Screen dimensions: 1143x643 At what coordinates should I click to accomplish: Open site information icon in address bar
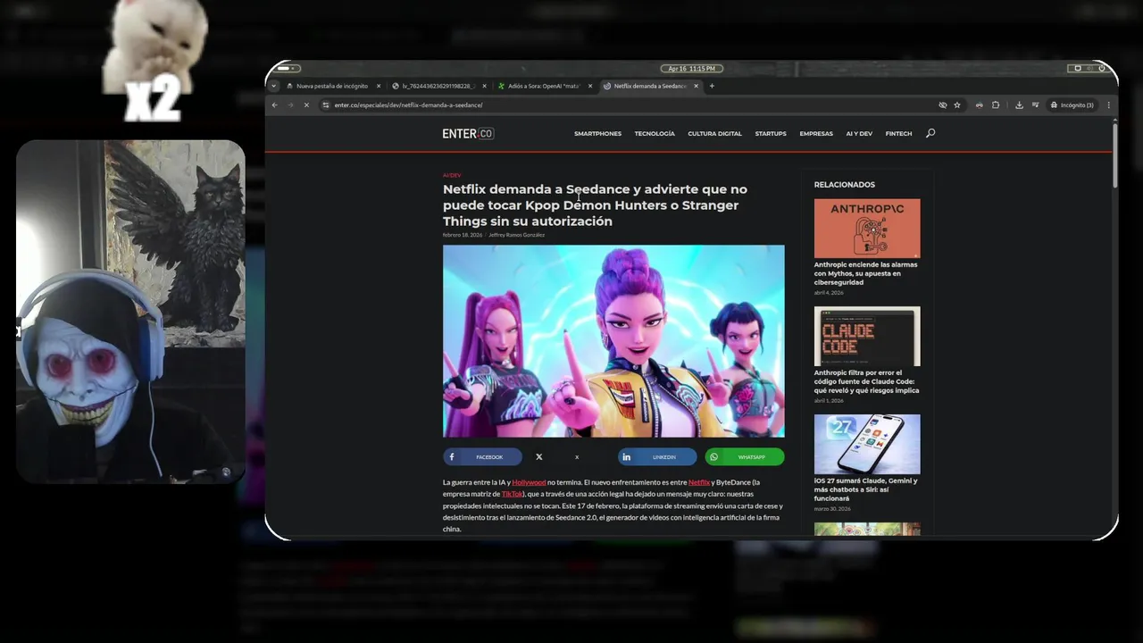[x=326, y=105]
